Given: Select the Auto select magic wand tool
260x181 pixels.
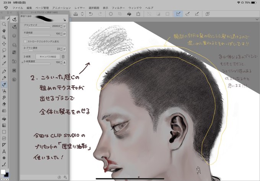Looking at the screenshot, I should click(4, 57).
